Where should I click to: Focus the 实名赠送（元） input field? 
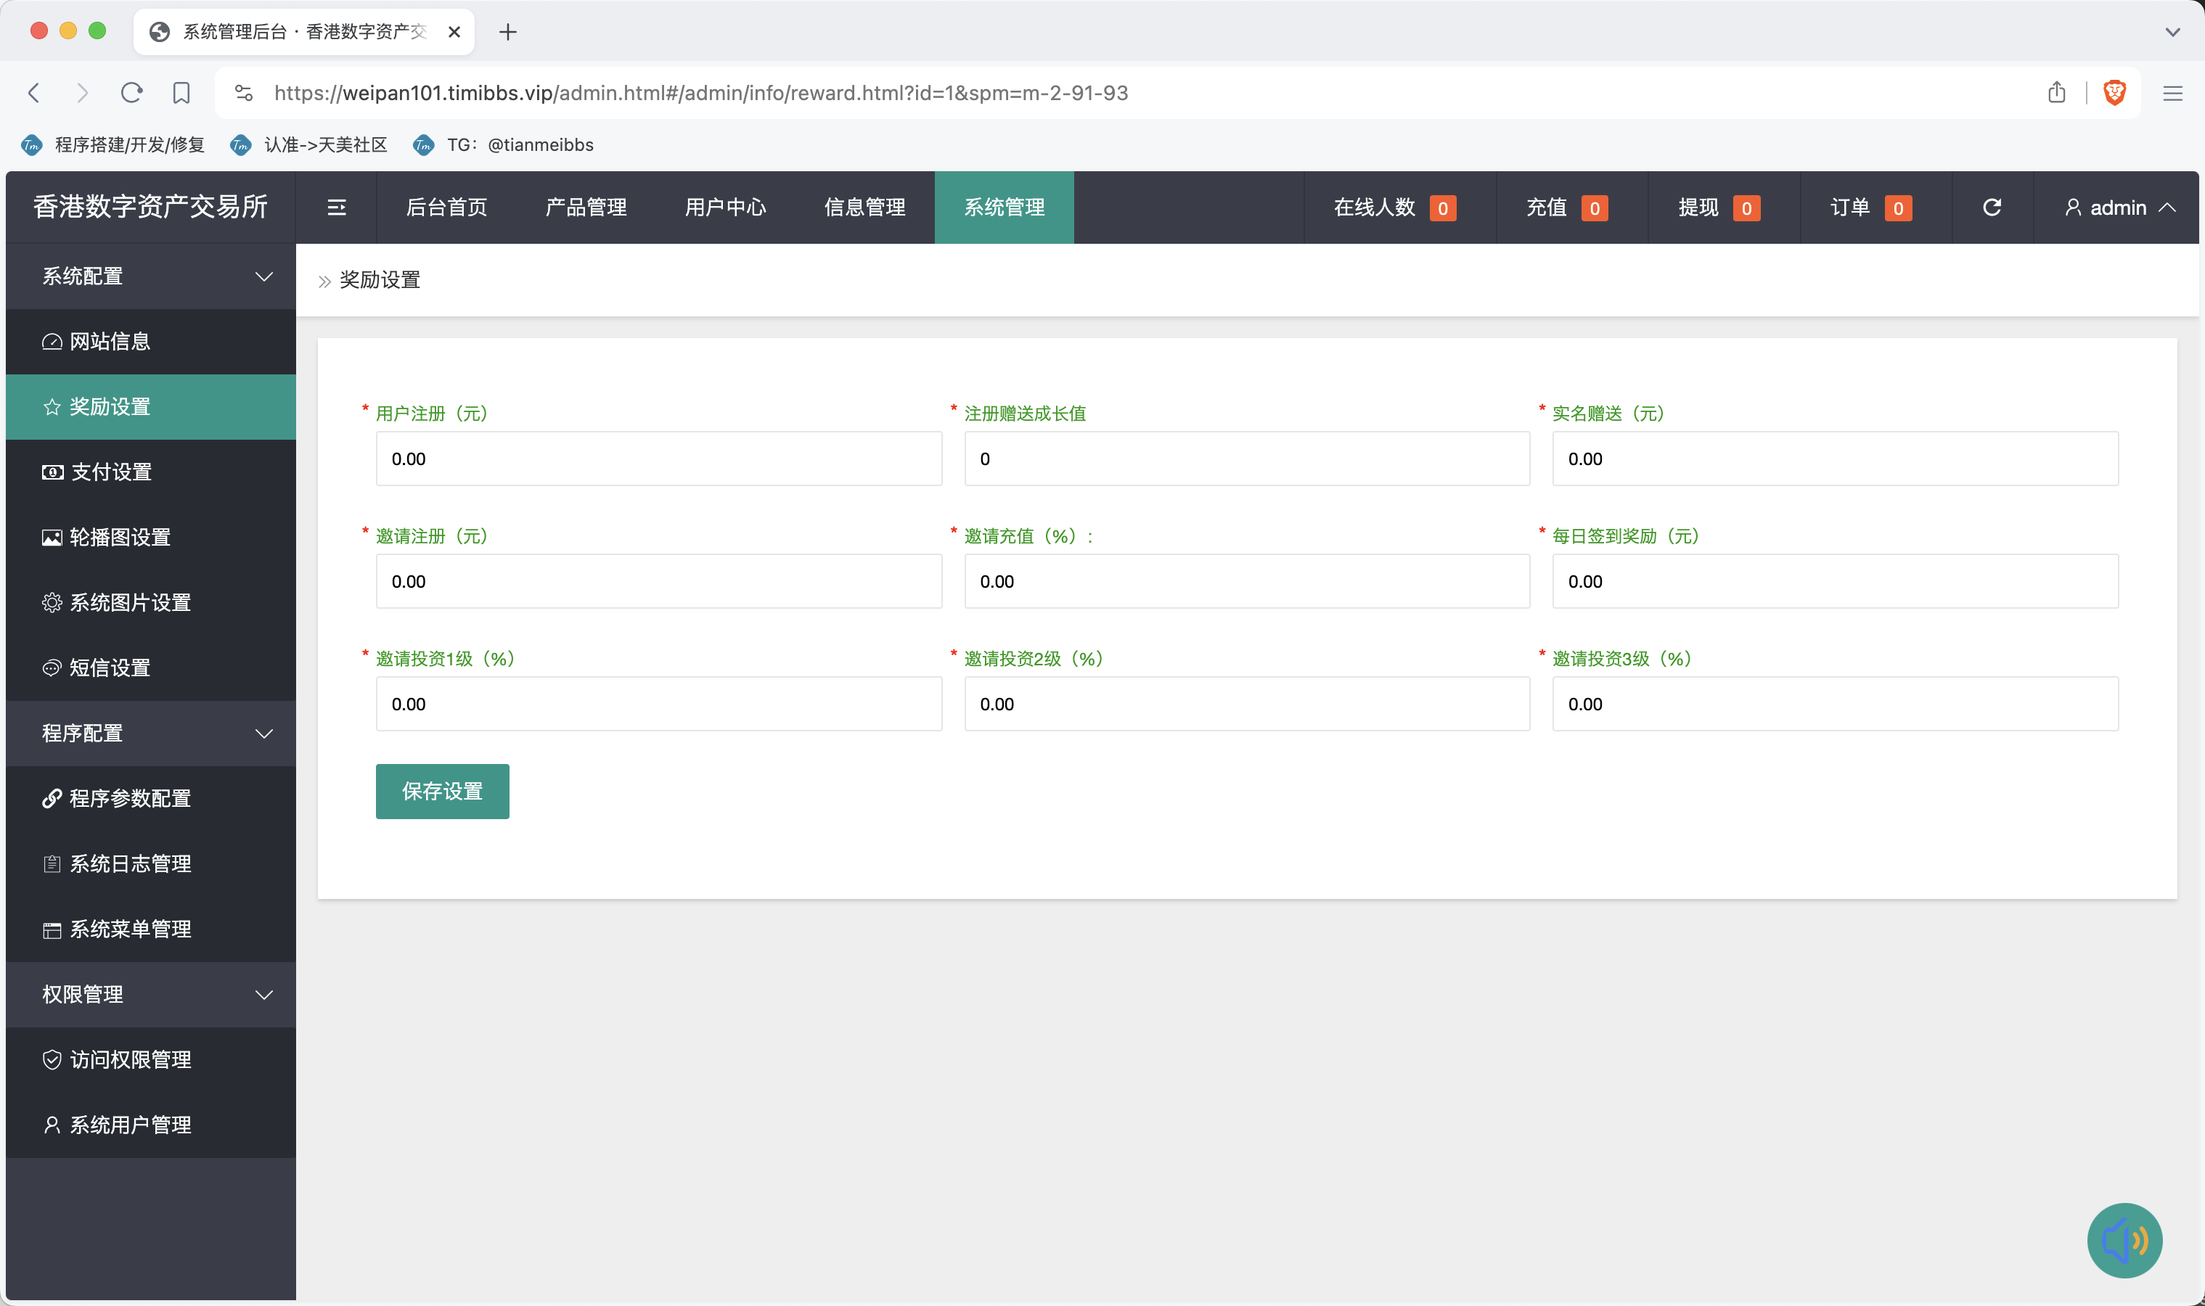coord(1836,459)
